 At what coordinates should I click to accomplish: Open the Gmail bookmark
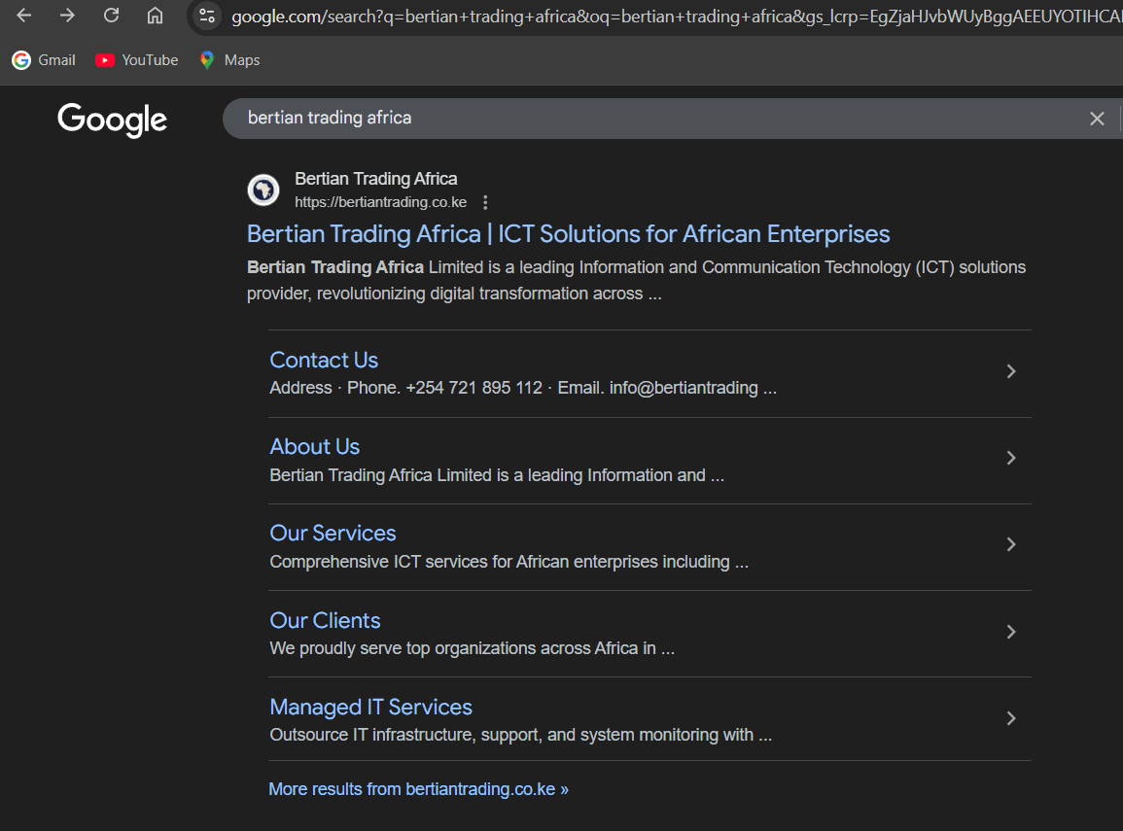click(x=44, y=60)
